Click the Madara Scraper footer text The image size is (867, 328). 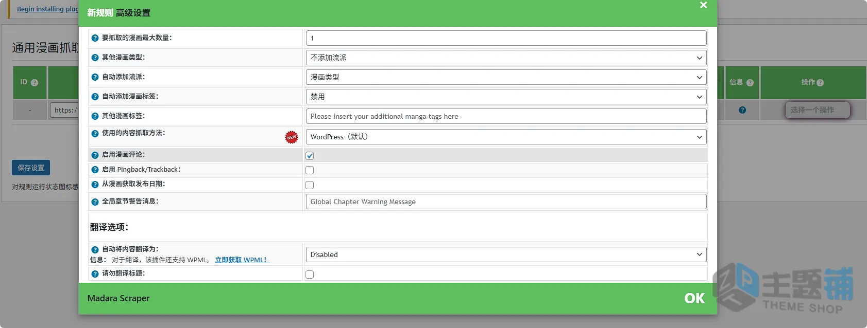[118, 298]
